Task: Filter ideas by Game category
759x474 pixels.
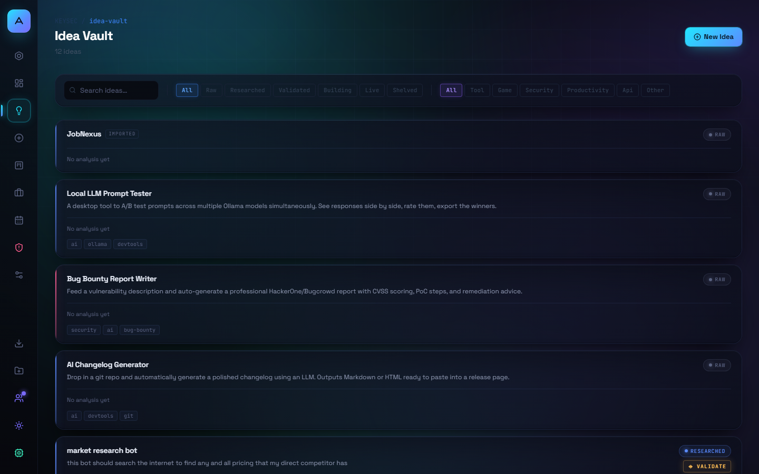Action: click(505, 90)
